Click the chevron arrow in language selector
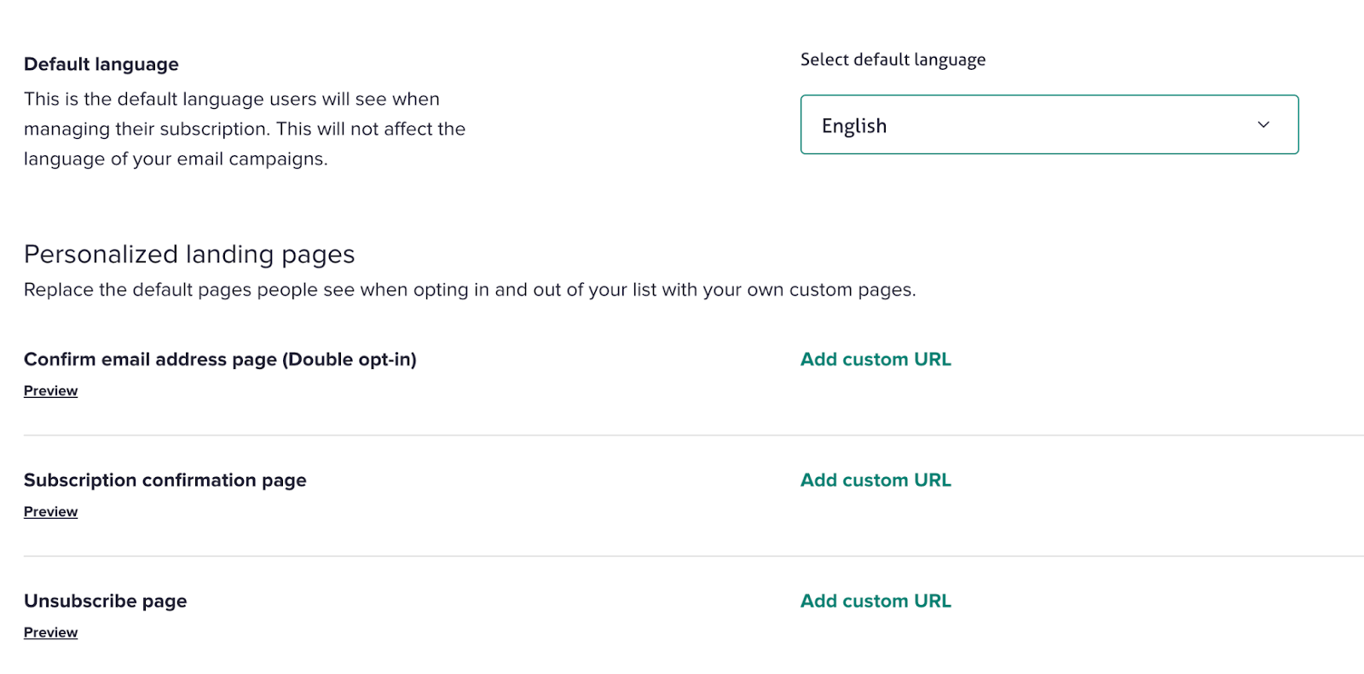Image resolution: width=1364 pixels, height=674 pixels. pyautogui.click(x=1263, y=124)
